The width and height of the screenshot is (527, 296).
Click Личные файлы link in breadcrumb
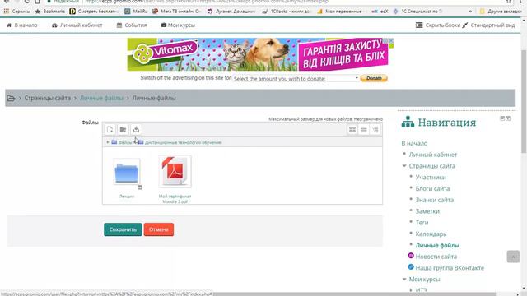point(101,98)
